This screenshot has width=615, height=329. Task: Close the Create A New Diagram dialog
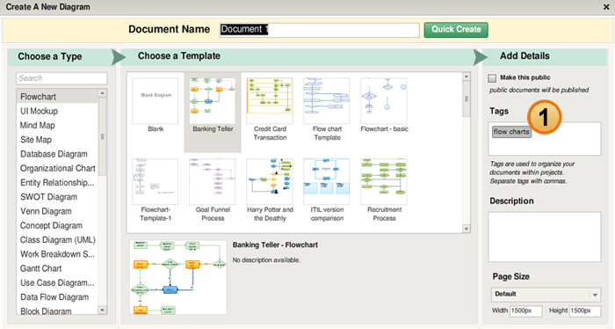[606, 7]
